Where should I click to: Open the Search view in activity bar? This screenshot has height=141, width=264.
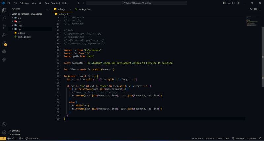coord(4,18)
